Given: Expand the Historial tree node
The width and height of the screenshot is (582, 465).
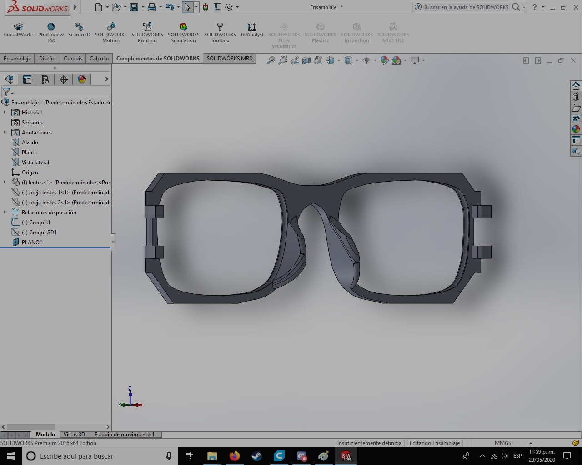Looking at the screenshot, I should click(x=5, y=112).
